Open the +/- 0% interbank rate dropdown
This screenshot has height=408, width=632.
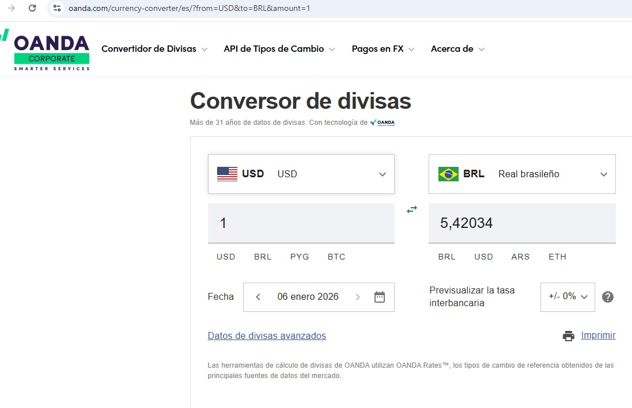coord(567,297)
